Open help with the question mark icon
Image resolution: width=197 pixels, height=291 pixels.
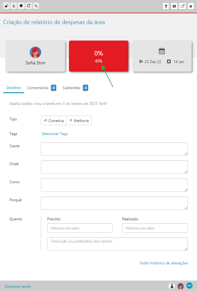[x=166, y=6]
